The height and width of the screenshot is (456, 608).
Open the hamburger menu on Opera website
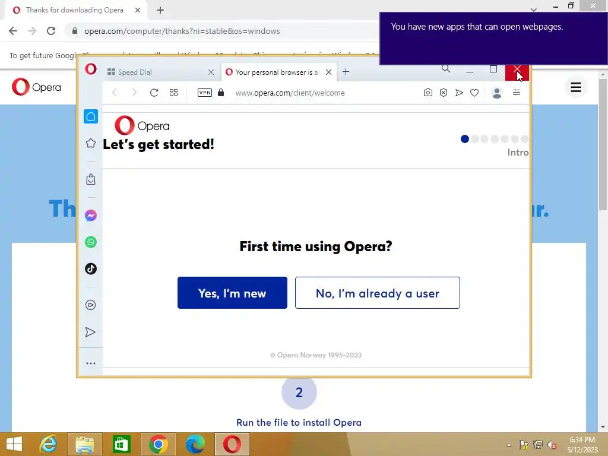pyautogui.click(x=576, y=87)
